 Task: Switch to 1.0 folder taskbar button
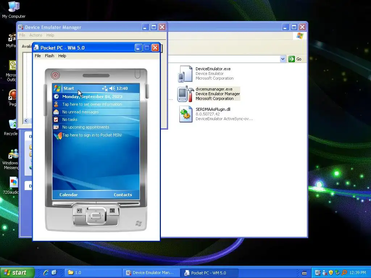(93, 273)
